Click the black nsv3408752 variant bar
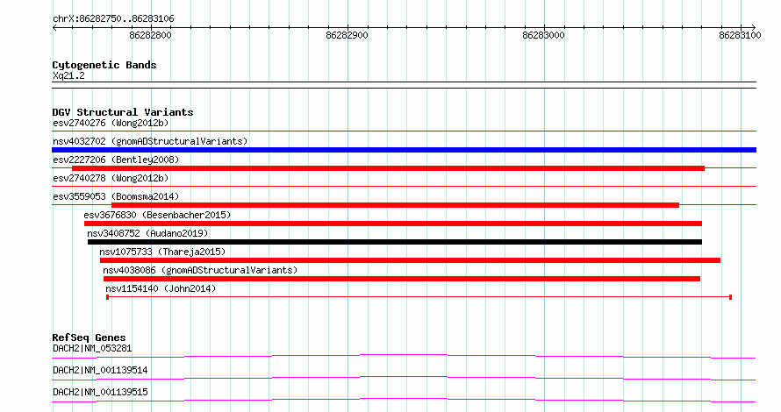Image resolution: width=781 pixels, height=412 pixels. click(x=395, y=242)
